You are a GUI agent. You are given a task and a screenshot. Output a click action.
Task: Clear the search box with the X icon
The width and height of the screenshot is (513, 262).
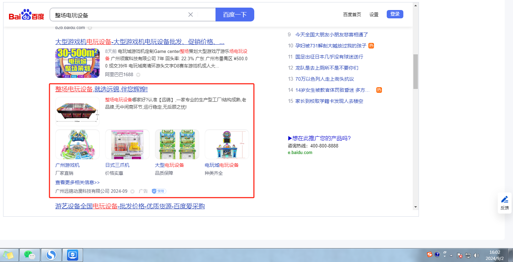tap(191, 15)
